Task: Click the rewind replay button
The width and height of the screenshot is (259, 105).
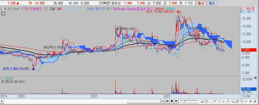Action: 167,101
